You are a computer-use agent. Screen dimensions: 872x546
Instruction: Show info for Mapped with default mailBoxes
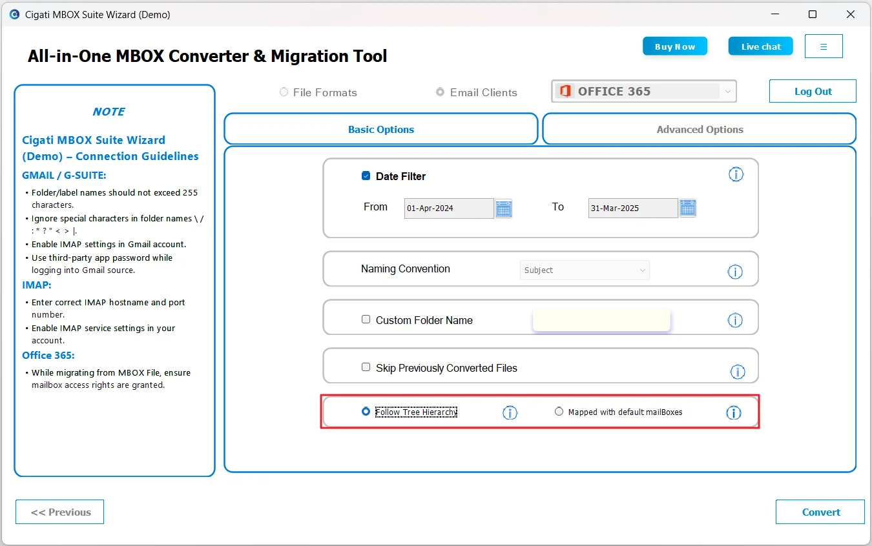734,413
